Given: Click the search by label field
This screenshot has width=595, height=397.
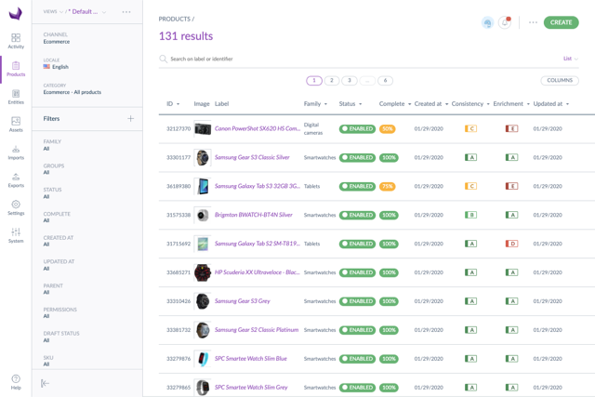Looking at the screenshot, I should click(x=279, y=59).
